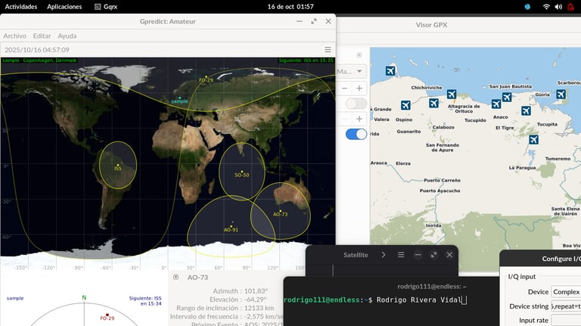Viewport: 581px width, 326px height.
Task: Click Rango de inclinación value 12133 km
Action: pos(259,308)
